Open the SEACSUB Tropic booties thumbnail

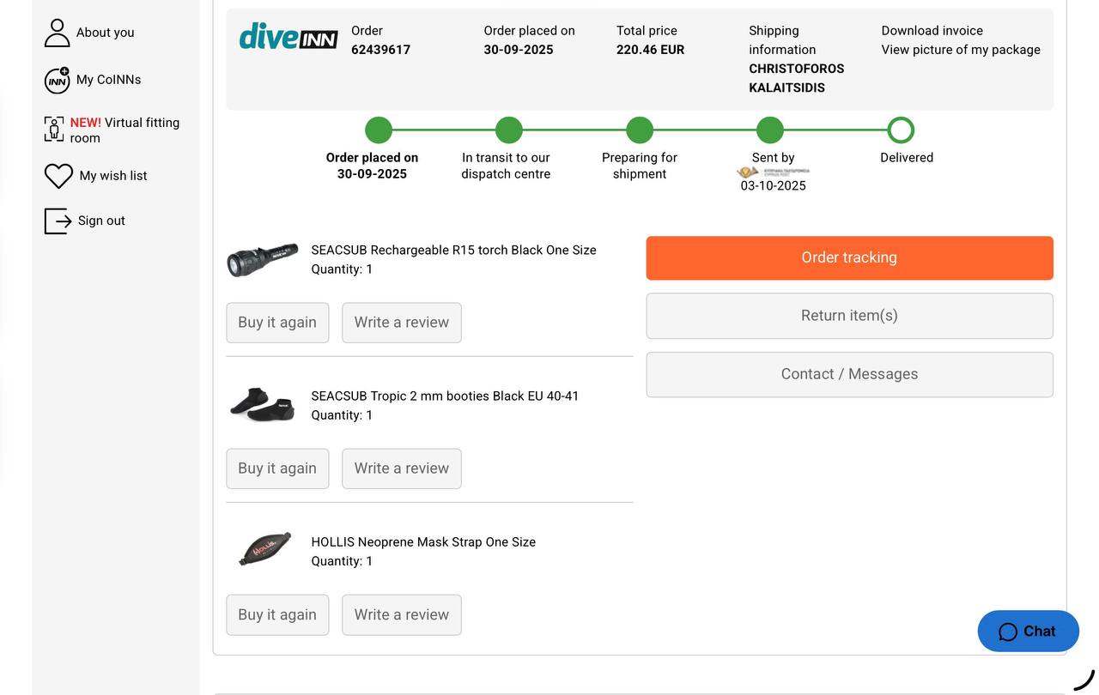tap(263, 405)
